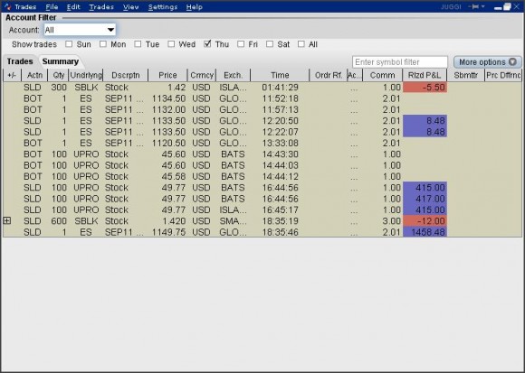Open the View menu

coord(131,7)
